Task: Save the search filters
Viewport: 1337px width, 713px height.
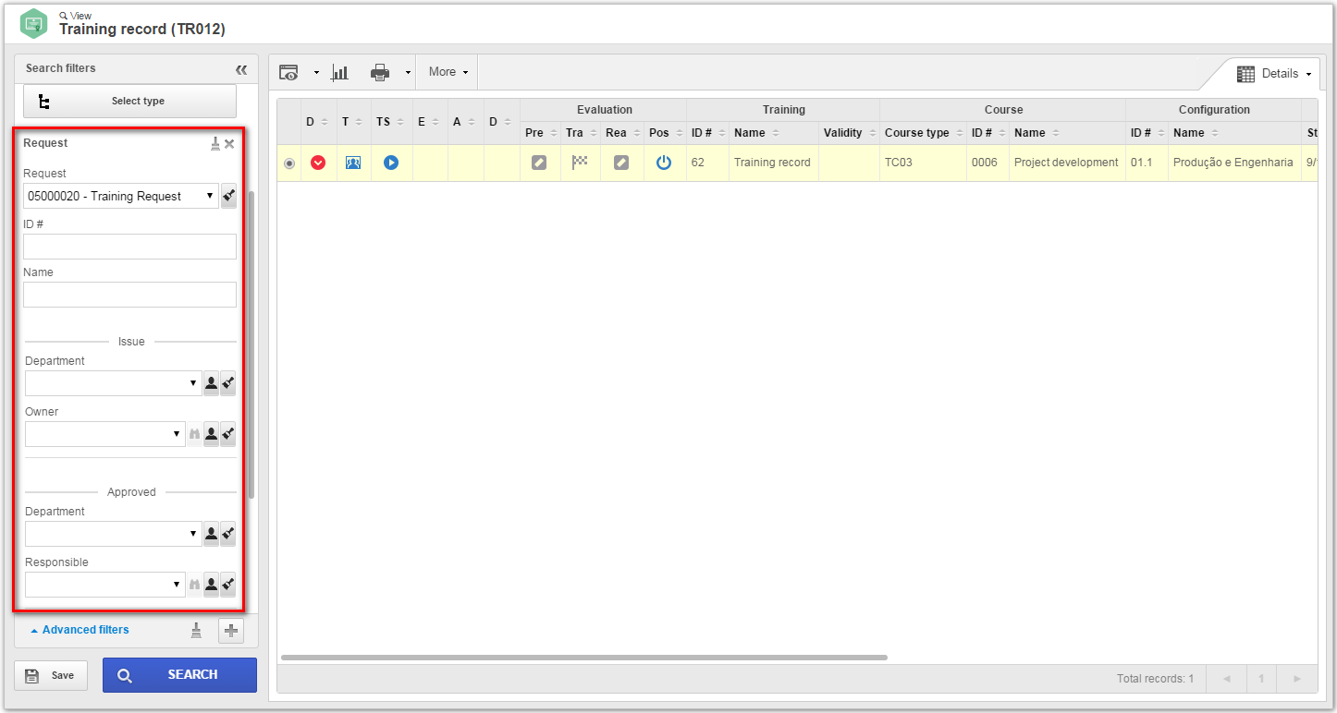Action: click(51, 675)
